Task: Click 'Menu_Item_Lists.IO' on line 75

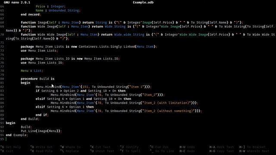Action: (101, 59)
